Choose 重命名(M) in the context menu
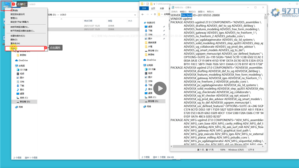The image size is (299, 168). pyautogui.click(x=15, y=43)
